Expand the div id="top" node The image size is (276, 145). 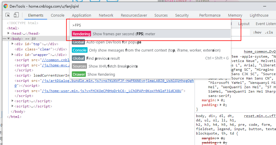click(x=12, y=44)
